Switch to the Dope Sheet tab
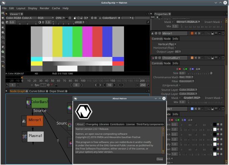Screen dimensions: 229x165 (x=58, y=91)
